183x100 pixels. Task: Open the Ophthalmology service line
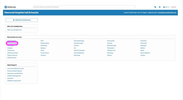111,46
